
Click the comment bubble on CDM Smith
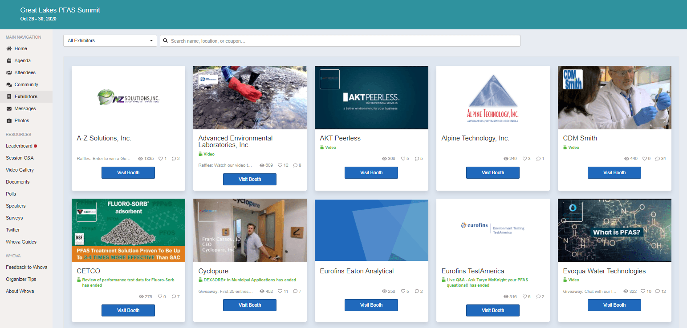point(658,159)
